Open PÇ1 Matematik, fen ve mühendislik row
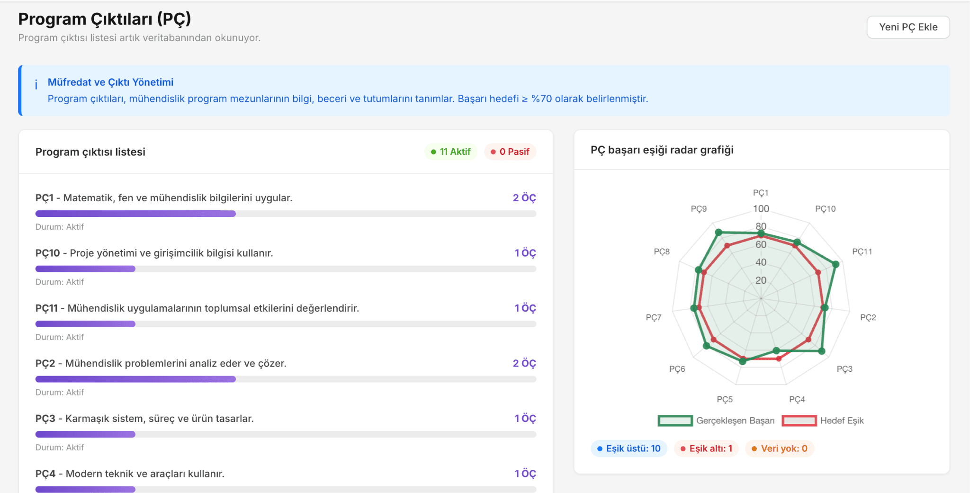The height and width of the screenshot is (493, 970). 164,198
